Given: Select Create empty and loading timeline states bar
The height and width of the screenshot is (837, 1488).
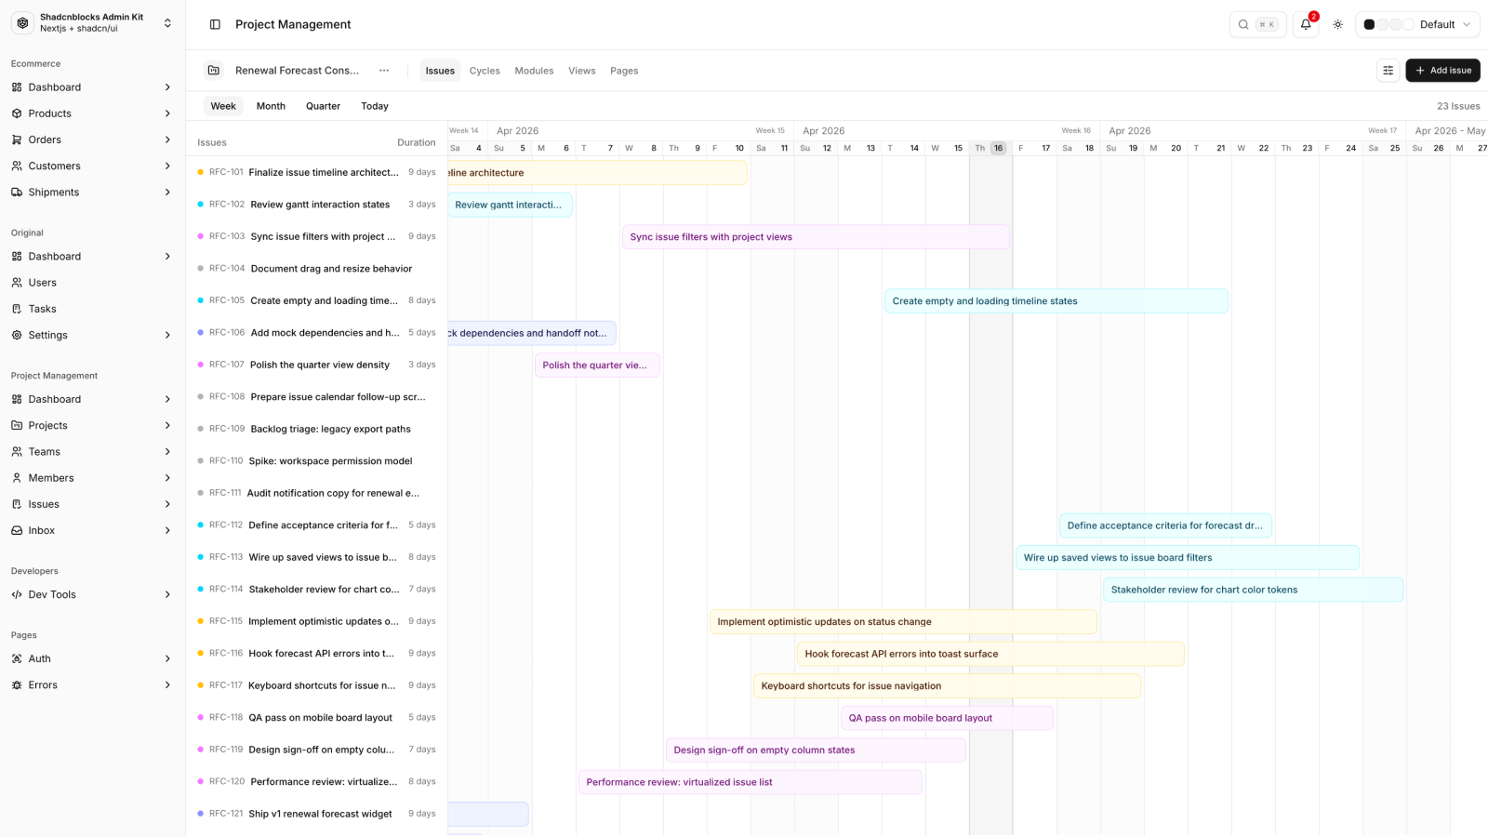Looking at the screenshot, I should click(1056, 301).
